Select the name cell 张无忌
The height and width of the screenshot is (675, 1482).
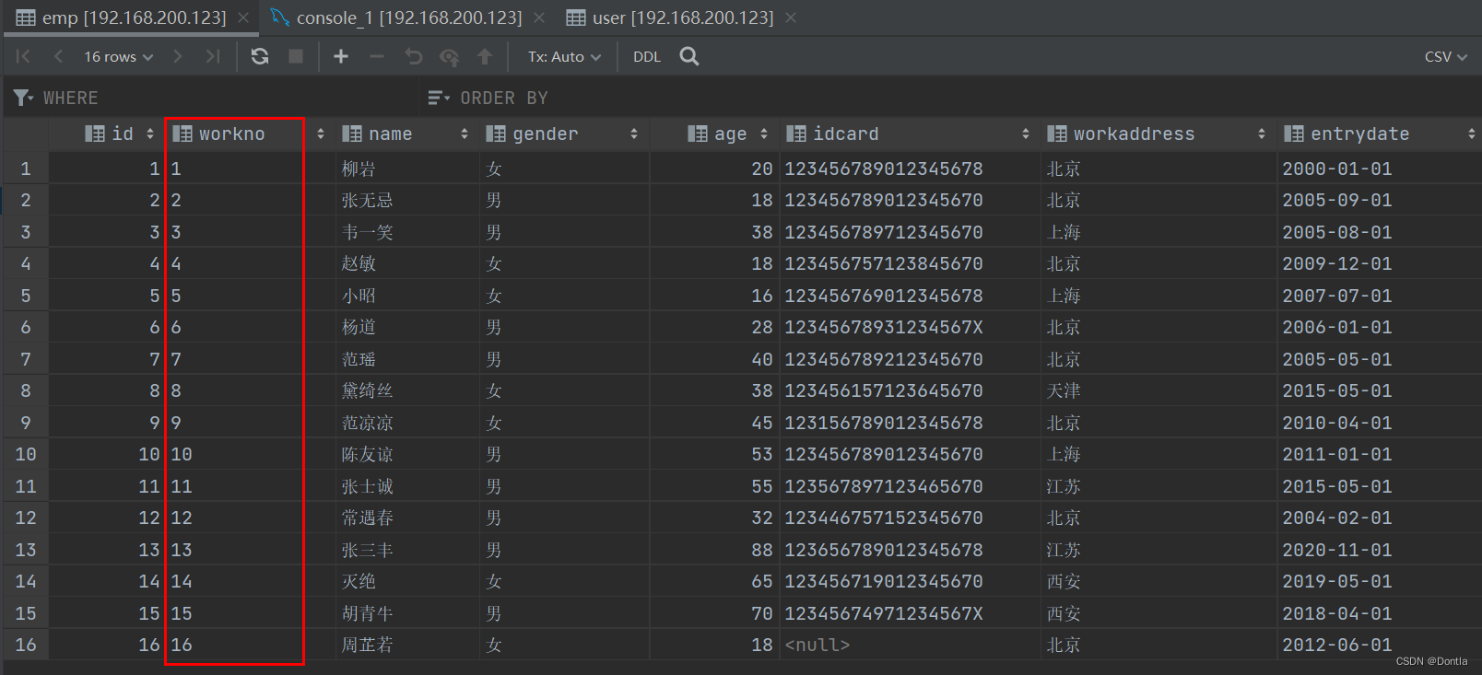coord(407,200)
